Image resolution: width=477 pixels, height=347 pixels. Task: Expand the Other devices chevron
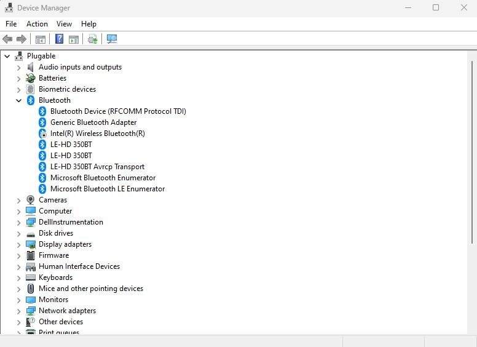(19, 322)
